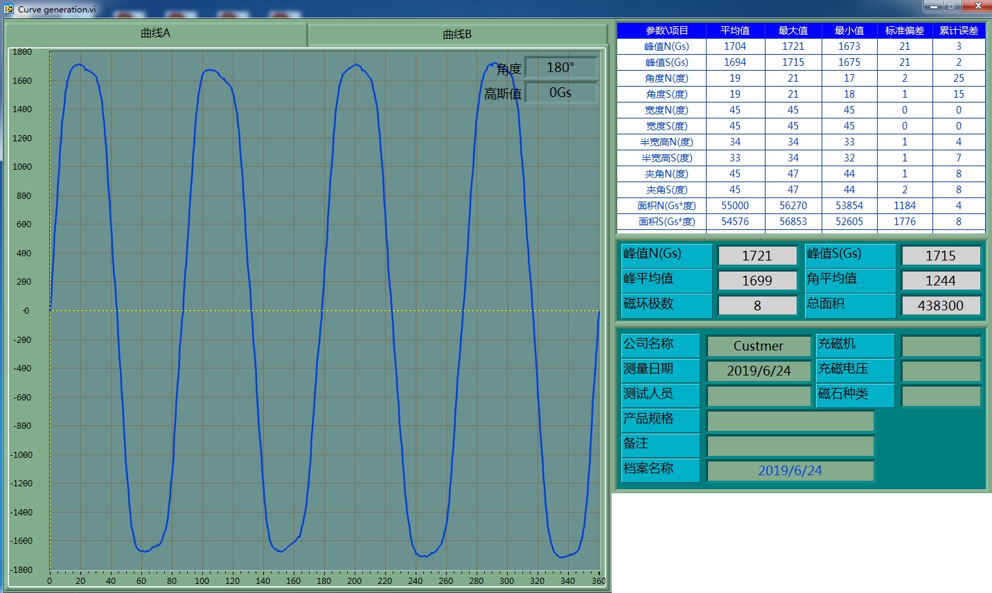The width and height of the screenshot is (992, 593).
Task: Click the table cell value 55000
Action: [735, 206]
